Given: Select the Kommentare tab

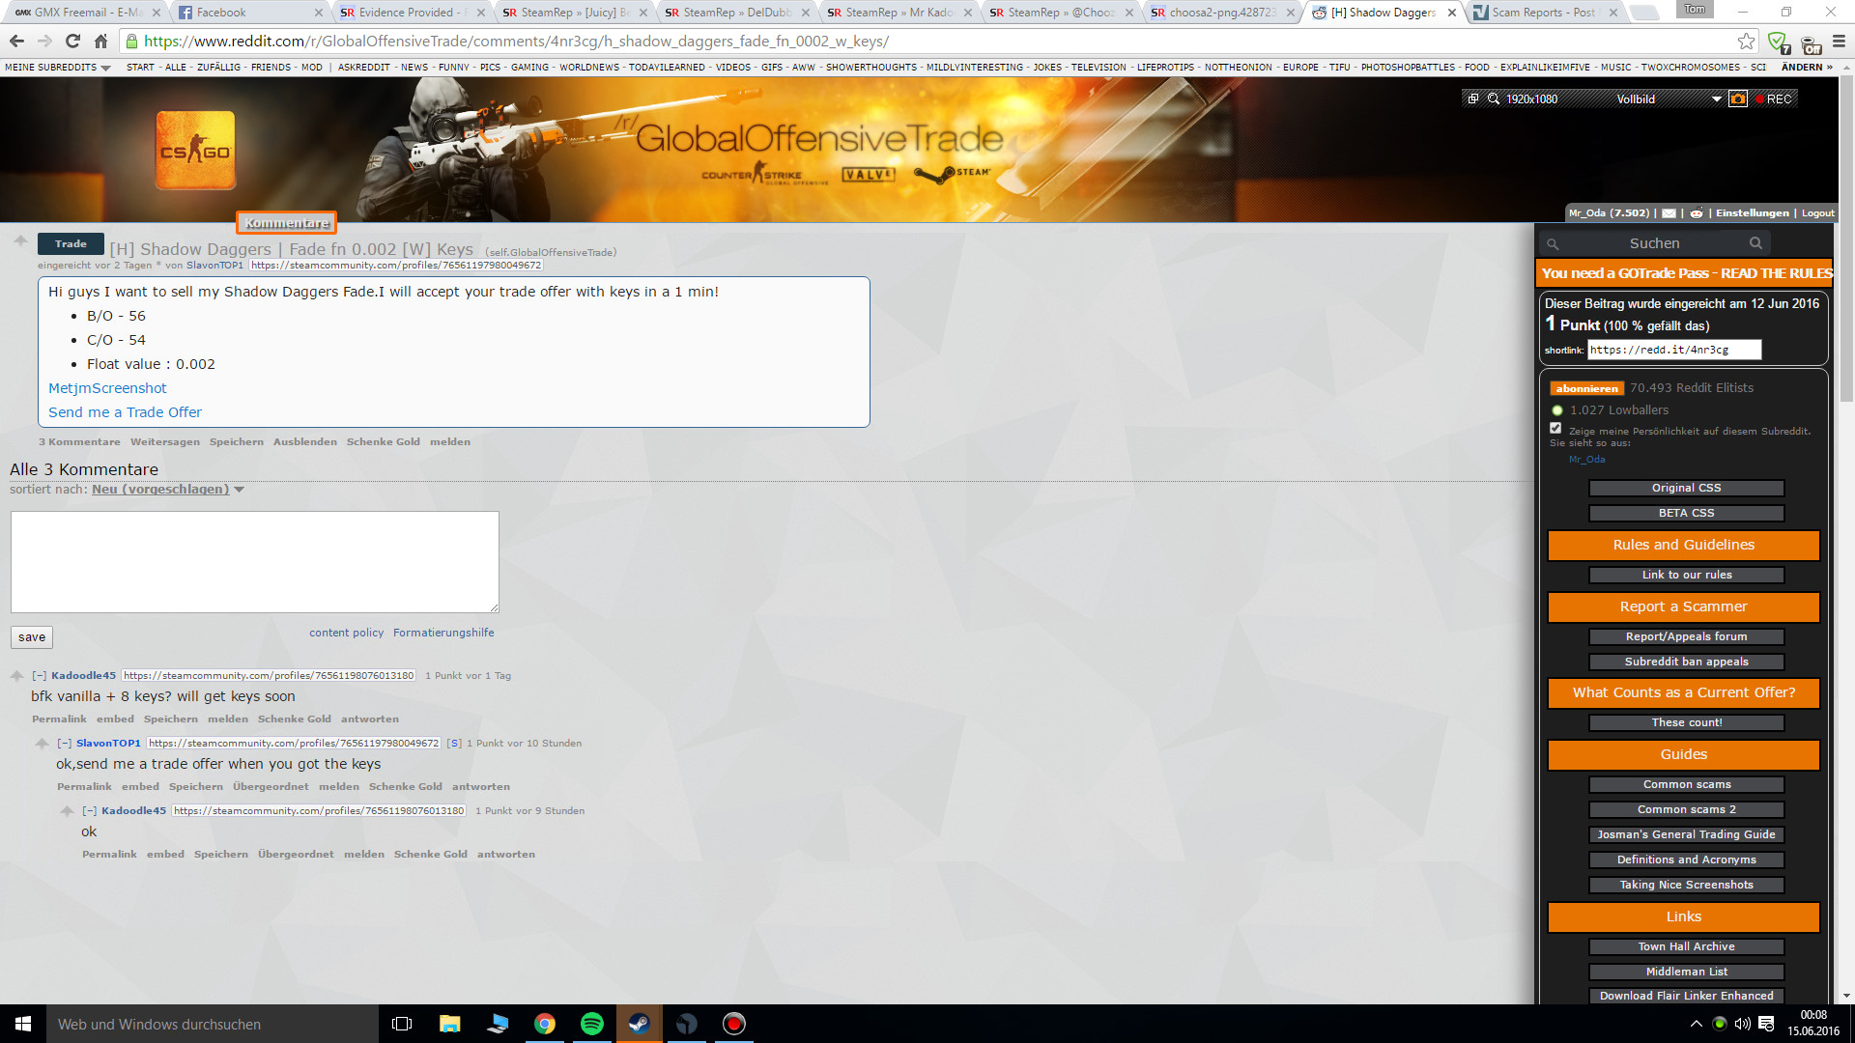Looking at the screenshot, I should [x=287, y=223].
